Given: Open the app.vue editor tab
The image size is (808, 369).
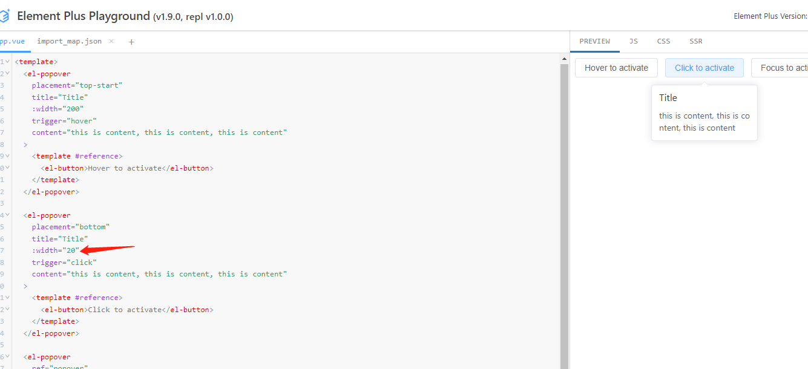Looking at the screenshot, I should [13, 41].
